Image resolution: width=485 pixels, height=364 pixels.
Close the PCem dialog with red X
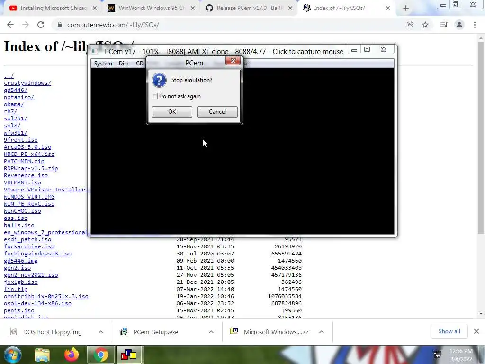(x=233, y=61)
